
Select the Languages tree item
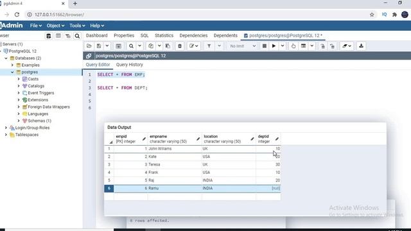[x=38, y=114]
